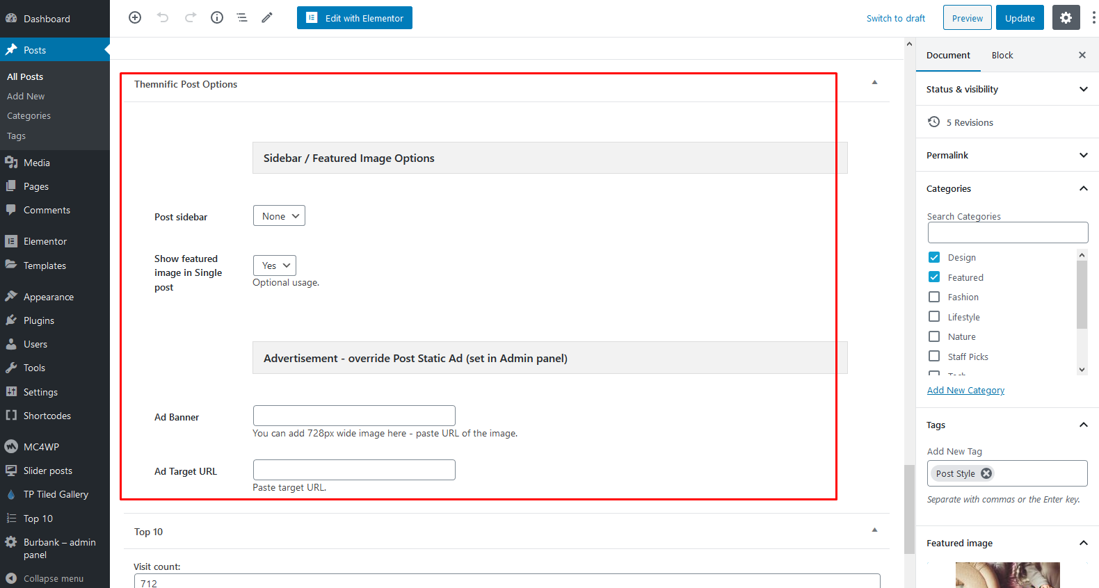Image resolution: width=1099 pixels, height=588 pixels.
Task: Open Media in the admin menu
Action: pyautogui.click(x=37, y=163)
